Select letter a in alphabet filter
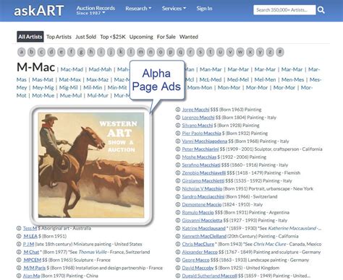Screen dimensions: 343x280 22,52
